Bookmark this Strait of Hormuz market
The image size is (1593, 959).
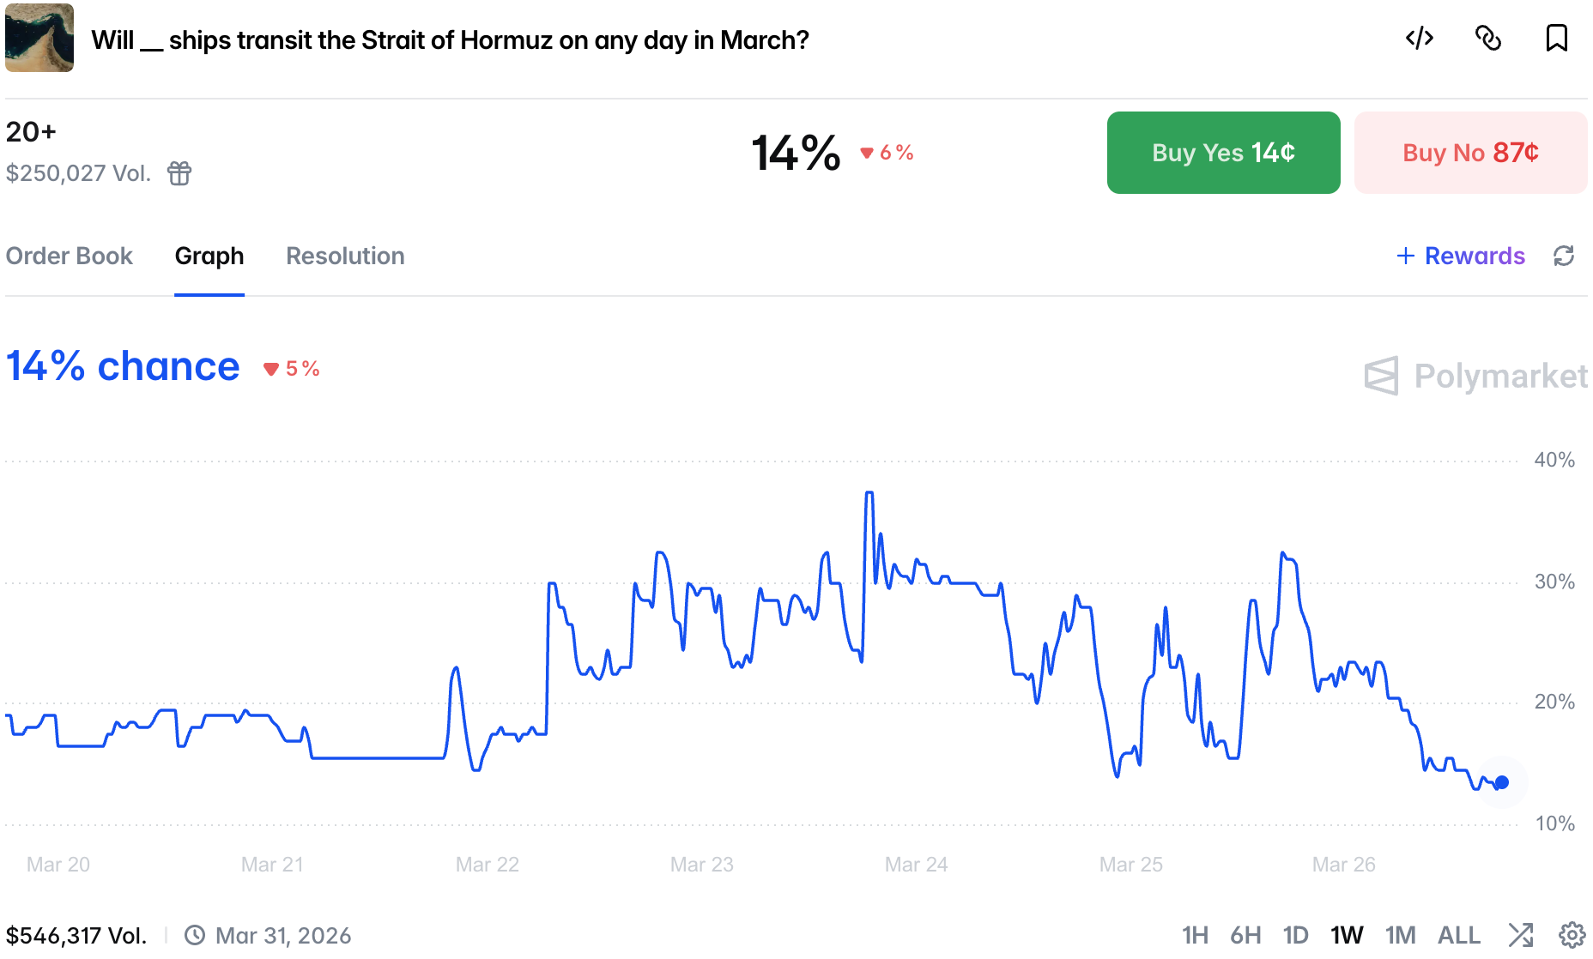[x=1556, y=39]
